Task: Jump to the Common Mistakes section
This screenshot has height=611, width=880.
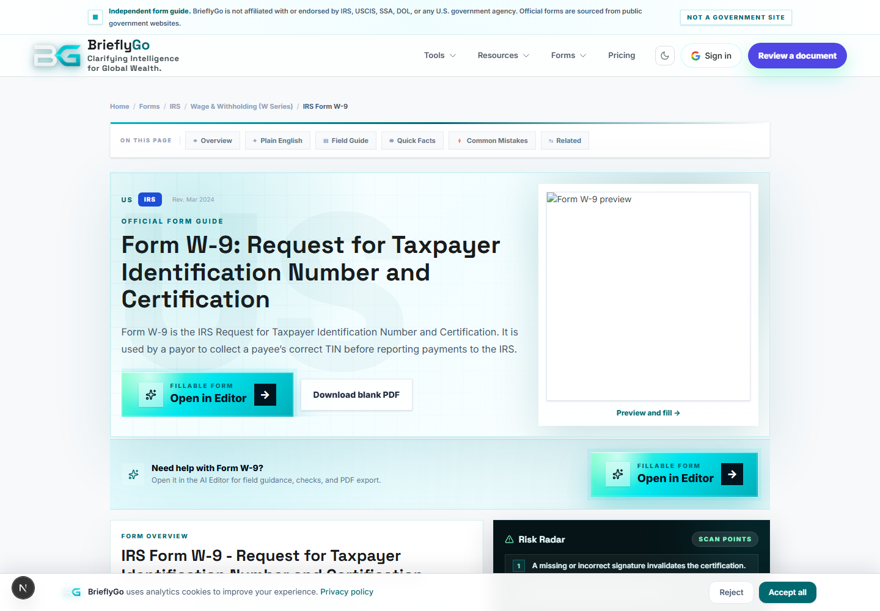Action: click(x=492, y=141)
